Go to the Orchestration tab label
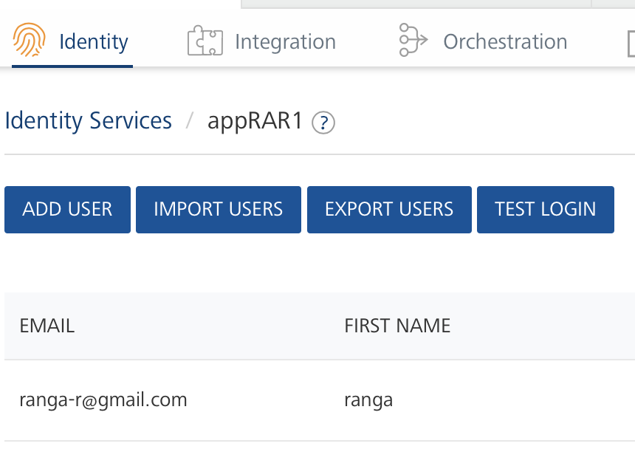The height and width of the screenshot is (449, 635). (505, 42)
